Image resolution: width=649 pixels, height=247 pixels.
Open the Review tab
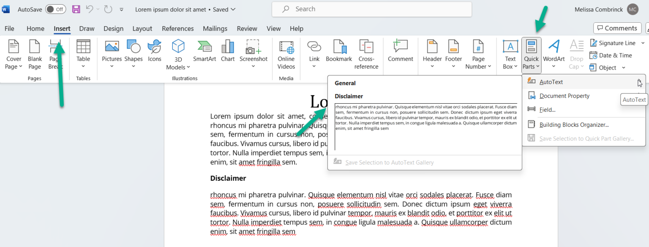(x=247, y=28)
